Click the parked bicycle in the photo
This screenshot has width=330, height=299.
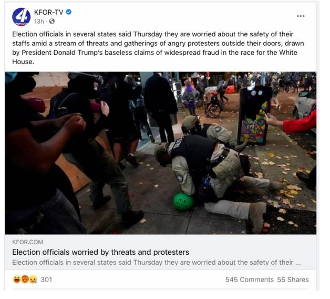(213, 107)
